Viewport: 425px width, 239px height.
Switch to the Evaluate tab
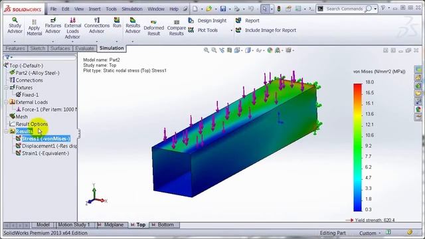(x=84, y=48)
